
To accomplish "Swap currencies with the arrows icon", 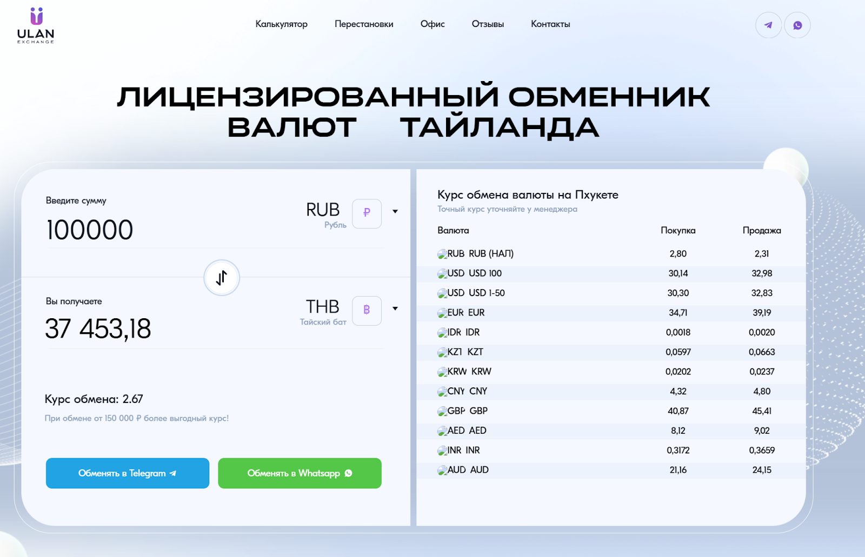I will pos(222,278).
